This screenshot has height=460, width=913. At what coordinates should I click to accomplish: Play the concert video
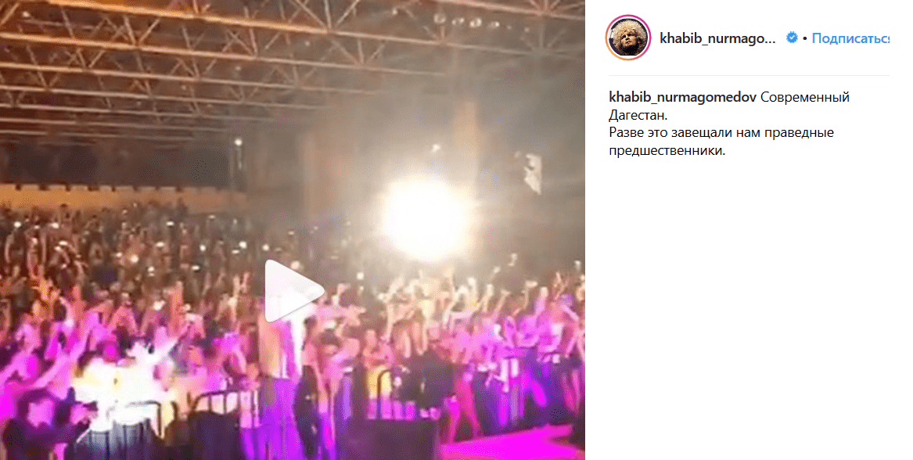coord(293,290)
